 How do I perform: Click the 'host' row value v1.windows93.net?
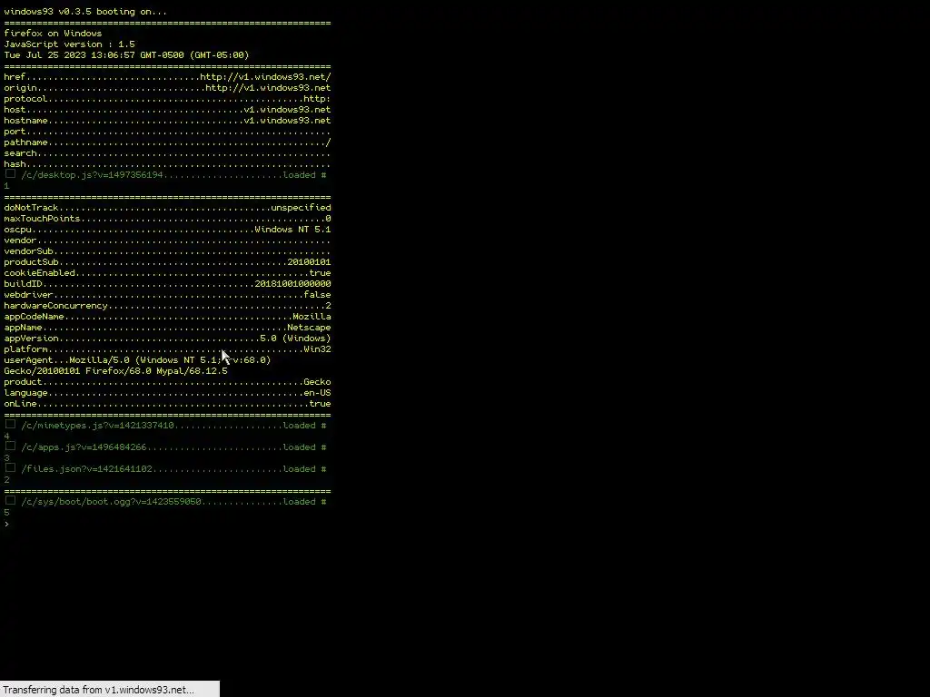[x=287, y=110]
